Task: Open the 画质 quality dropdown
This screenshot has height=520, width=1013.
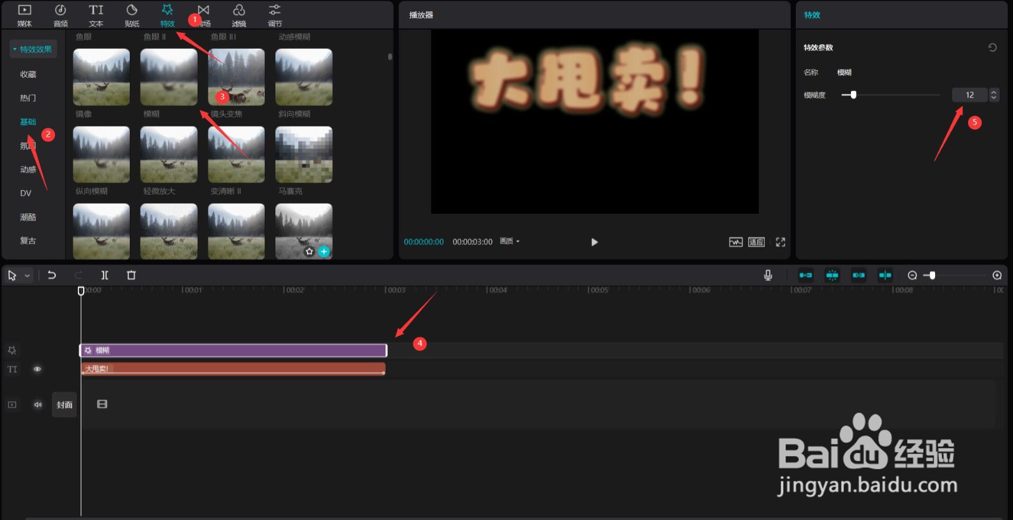Action: (509, 241)
